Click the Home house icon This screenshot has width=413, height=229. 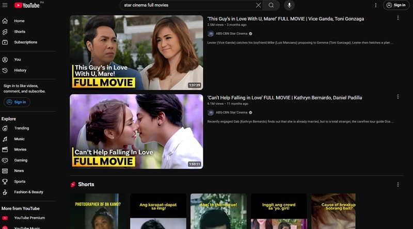coord(5,21)
